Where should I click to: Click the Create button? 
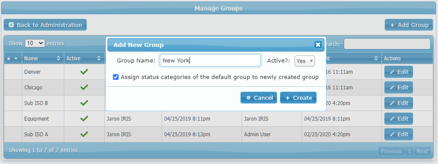coord(299,98)
